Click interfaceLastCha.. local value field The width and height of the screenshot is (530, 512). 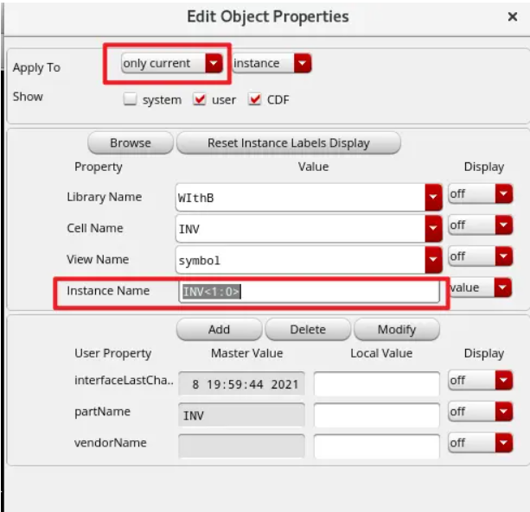coord(377,383)
